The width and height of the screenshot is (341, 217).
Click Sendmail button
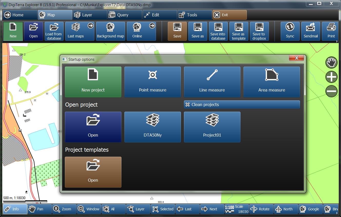[311, 31]
